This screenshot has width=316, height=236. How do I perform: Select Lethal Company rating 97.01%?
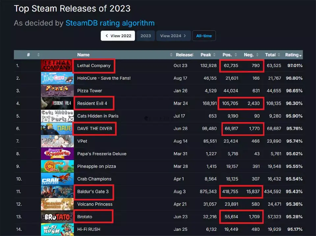tap(295, 66)
